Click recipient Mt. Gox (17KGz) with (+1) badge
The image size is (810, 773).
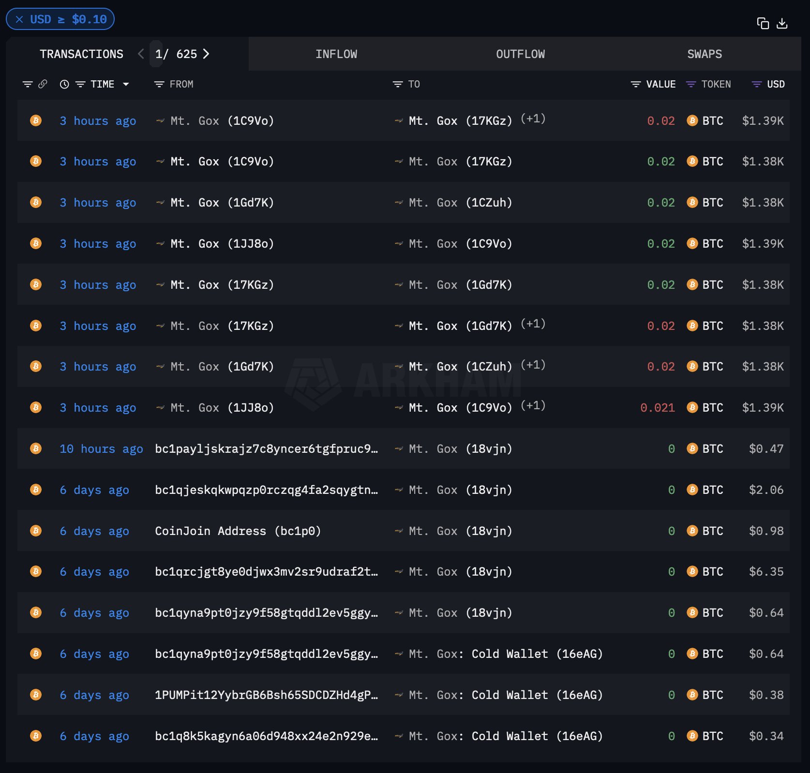point(460,121)
